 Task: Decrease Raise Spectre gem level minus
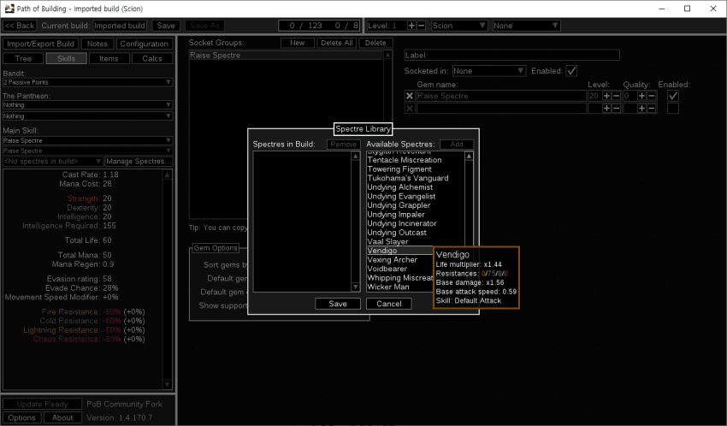click(616, 96)
